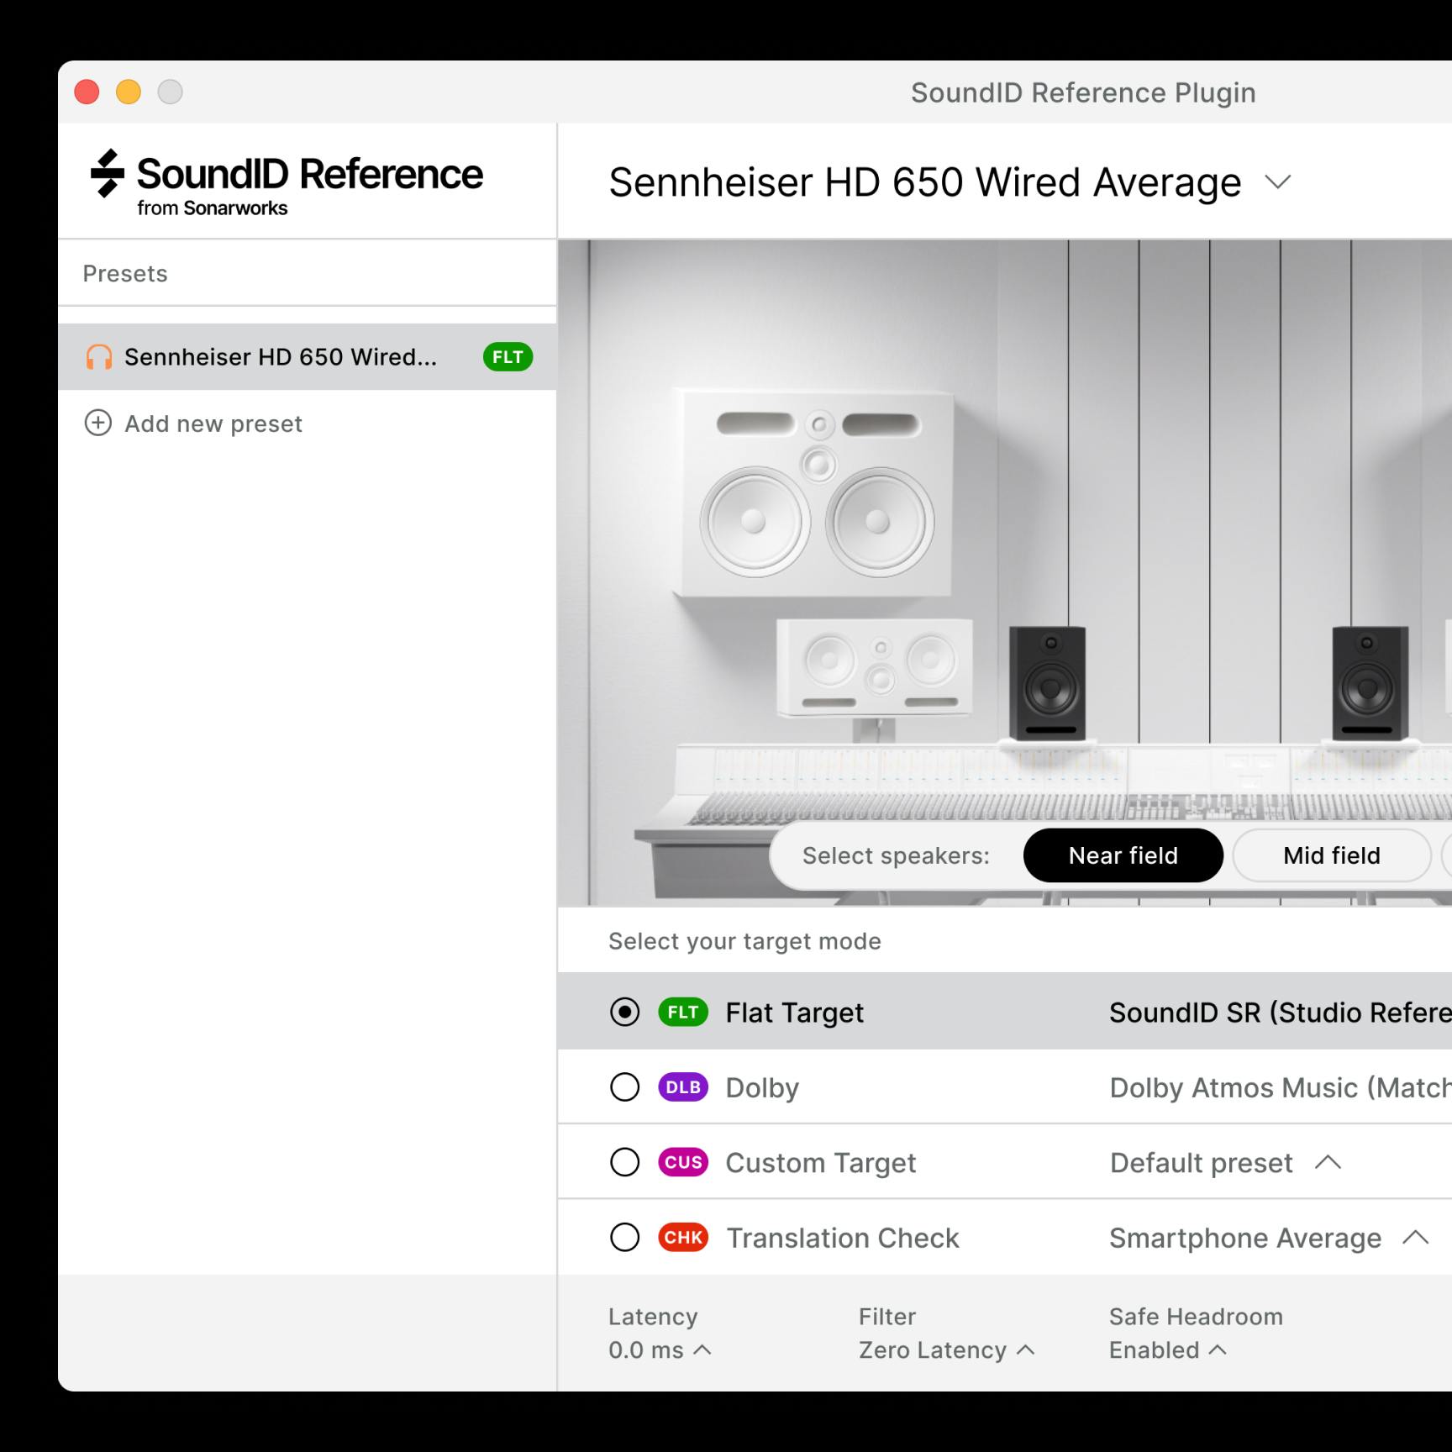Open the Sennheiser HD 650 headphone profile dropdown

click(x=1278, y=181)
